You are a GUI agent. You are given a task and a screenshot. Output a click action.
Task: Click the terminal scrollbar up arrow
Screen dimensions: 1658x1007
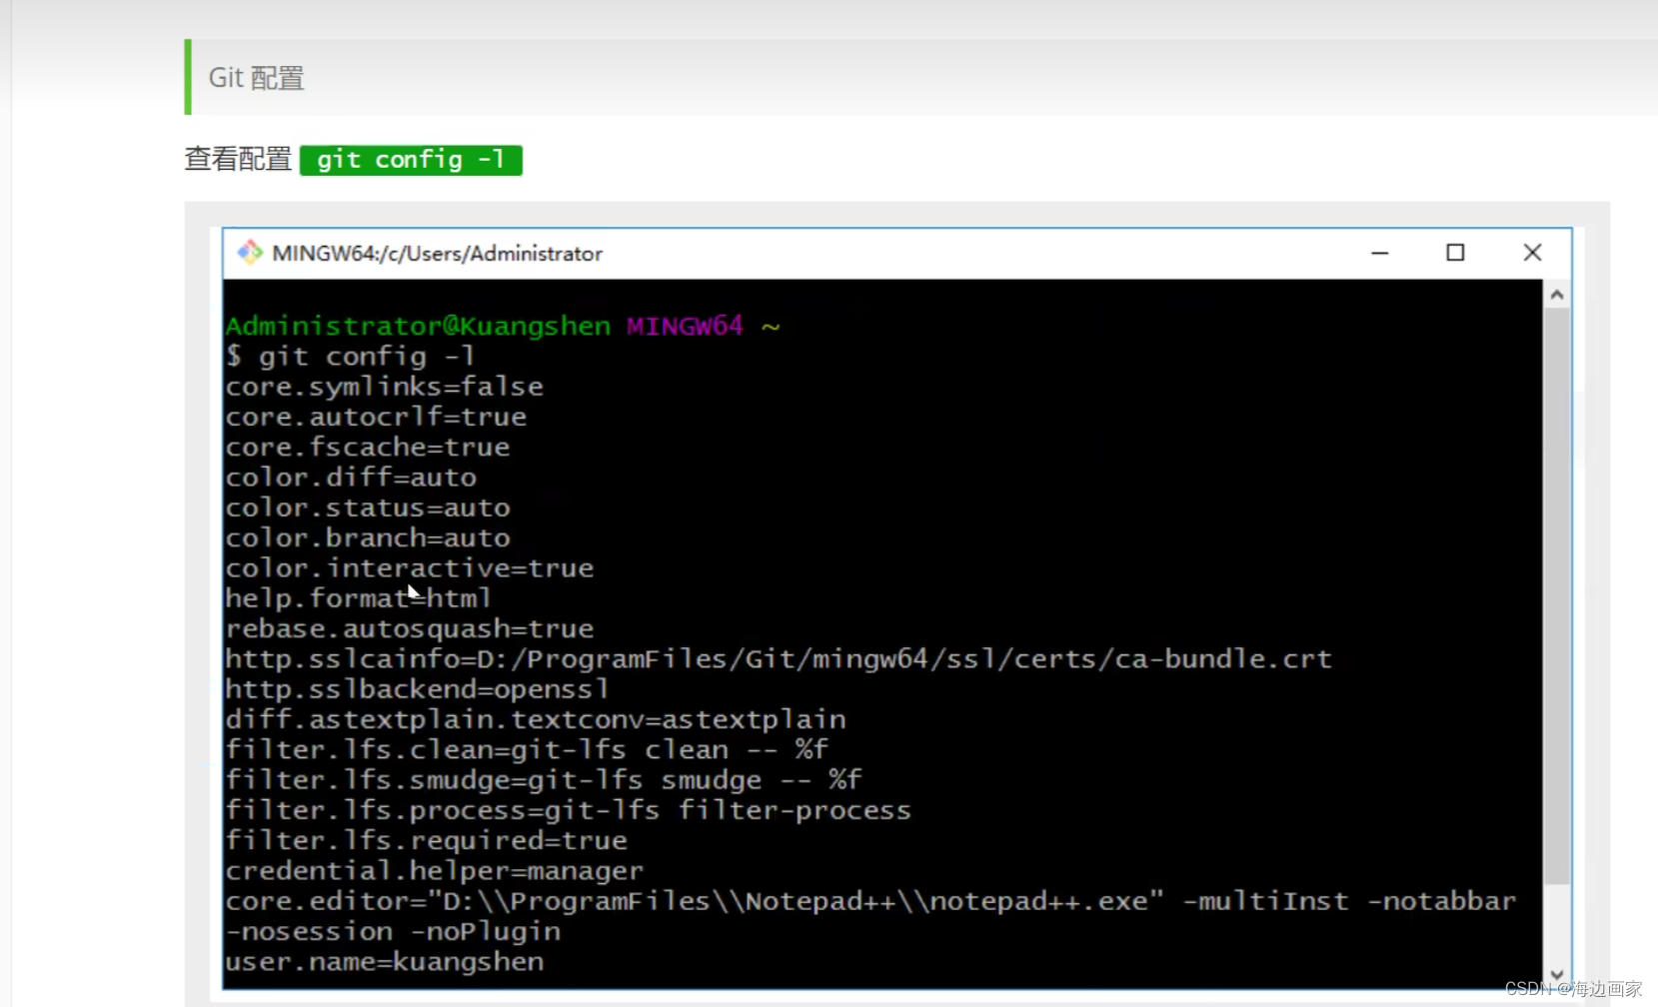1556,295
